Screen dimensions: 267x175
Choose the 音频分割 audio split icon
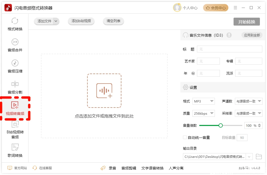[x=15, y=84]
